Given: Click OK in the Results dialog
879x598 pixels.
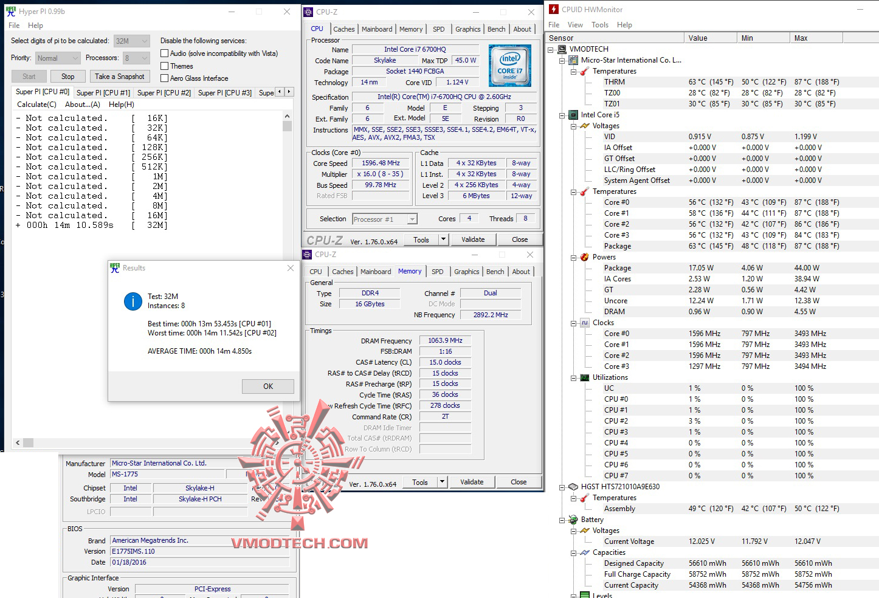Looking at the screenshot, I should pos(268,387).
